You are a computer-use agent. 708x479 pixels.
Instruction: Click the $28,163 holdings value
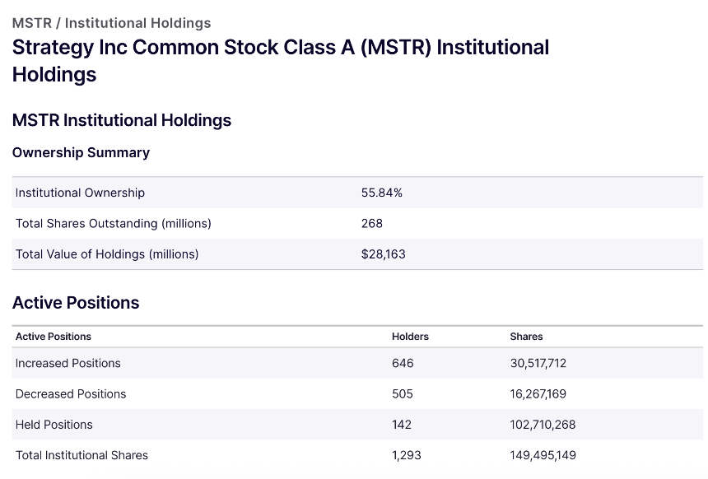tap(383, 254)
